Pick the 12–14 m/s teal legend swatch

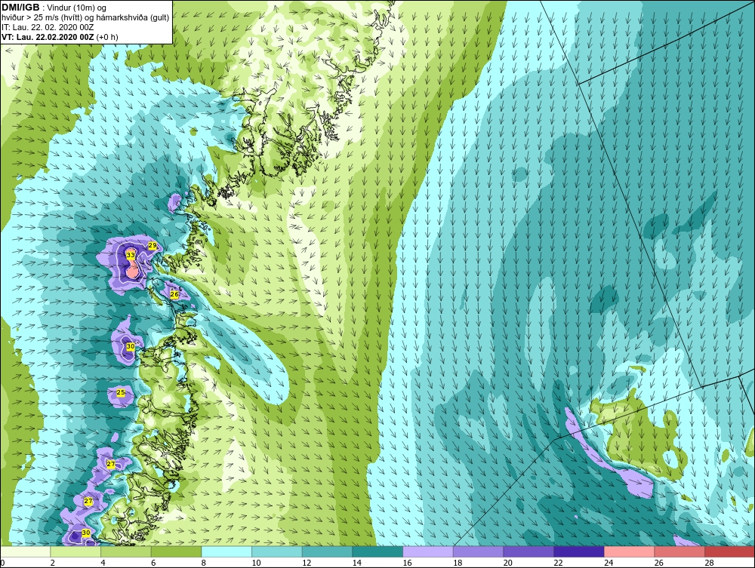pos(327,551)
